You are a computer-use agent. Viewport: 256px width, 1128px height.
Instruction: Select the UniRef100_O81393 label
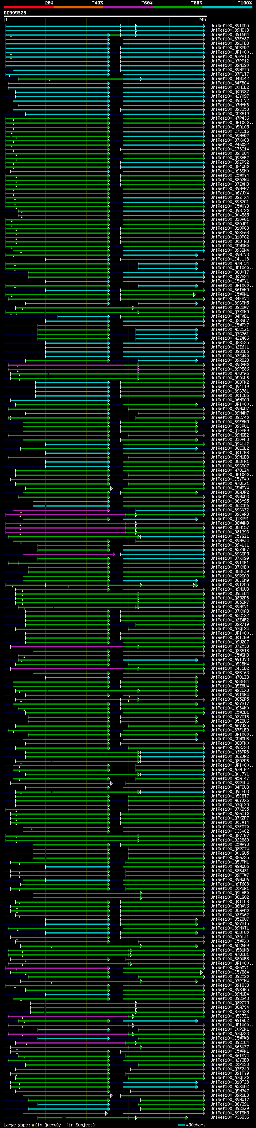(230, 532)
